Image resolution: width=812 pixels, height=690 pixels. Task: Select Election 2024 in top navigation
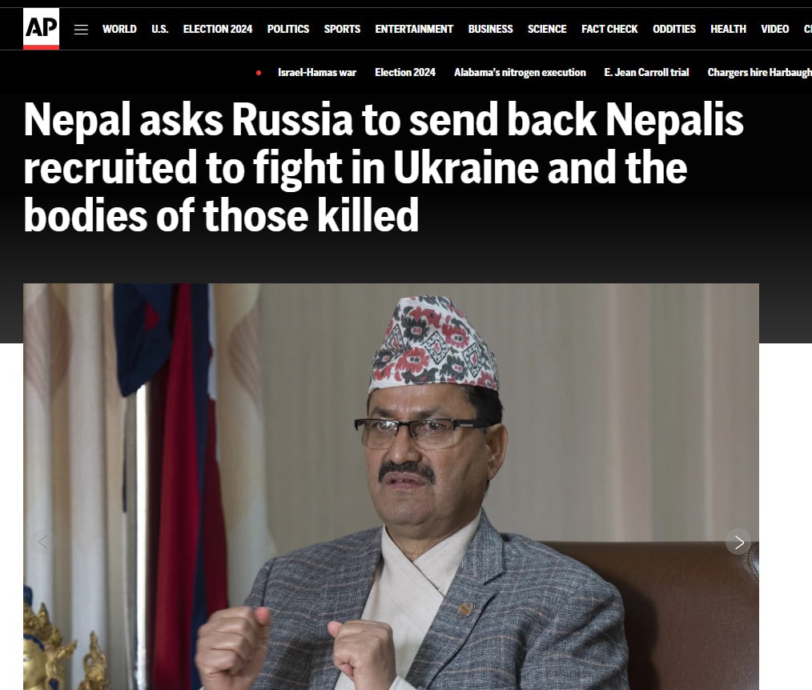(x=218, y=29)
